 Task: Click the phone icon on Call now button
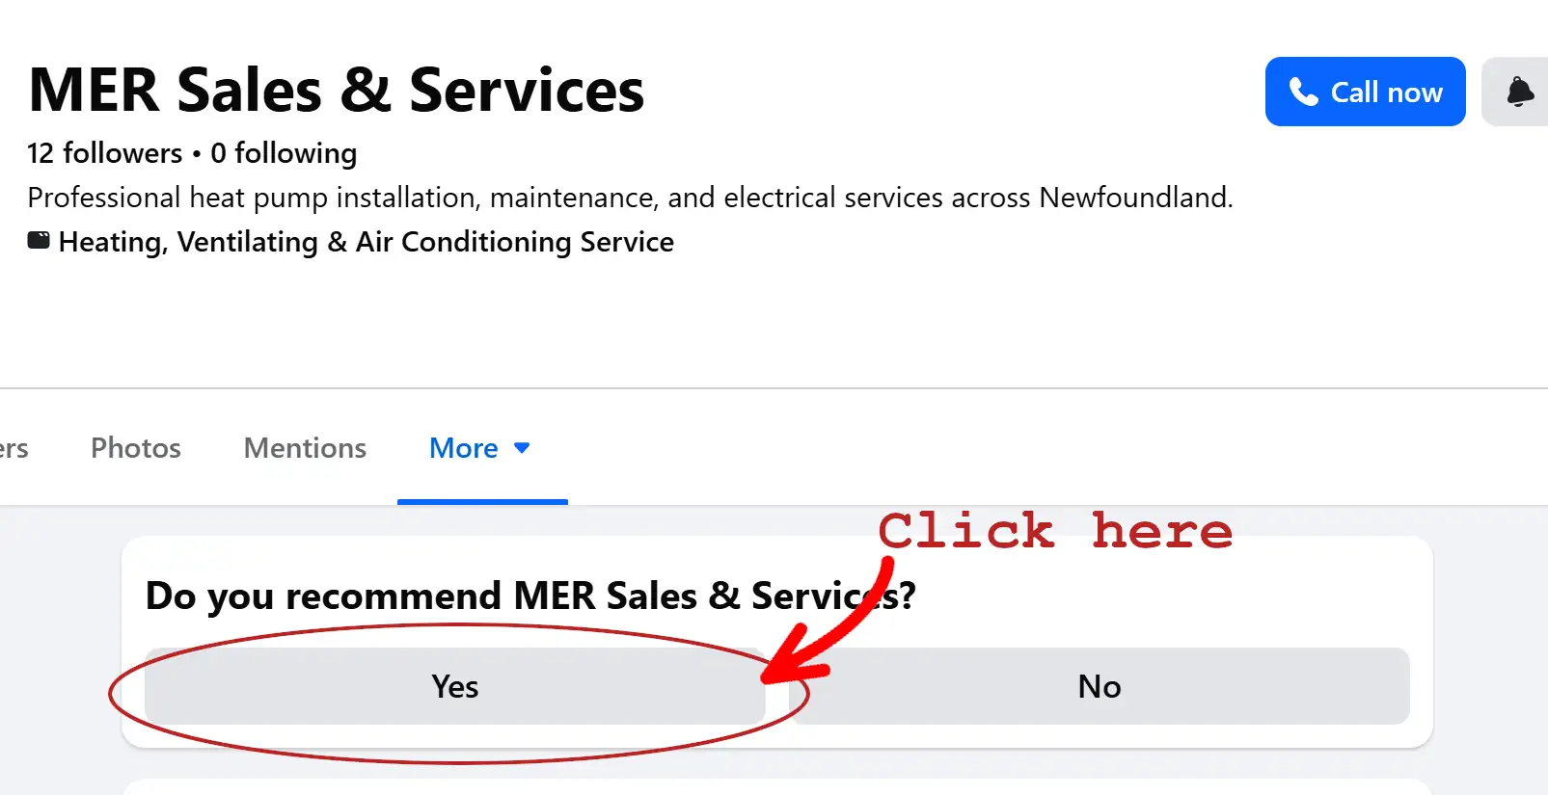point(1304,92)
